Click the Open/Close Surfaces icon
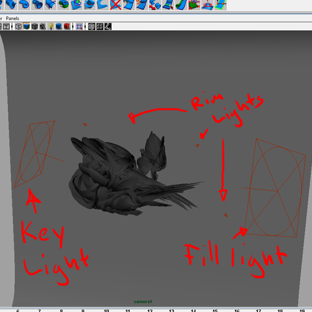Image resolution: width=312 pixels, height=312 pixels. (155, 5)
